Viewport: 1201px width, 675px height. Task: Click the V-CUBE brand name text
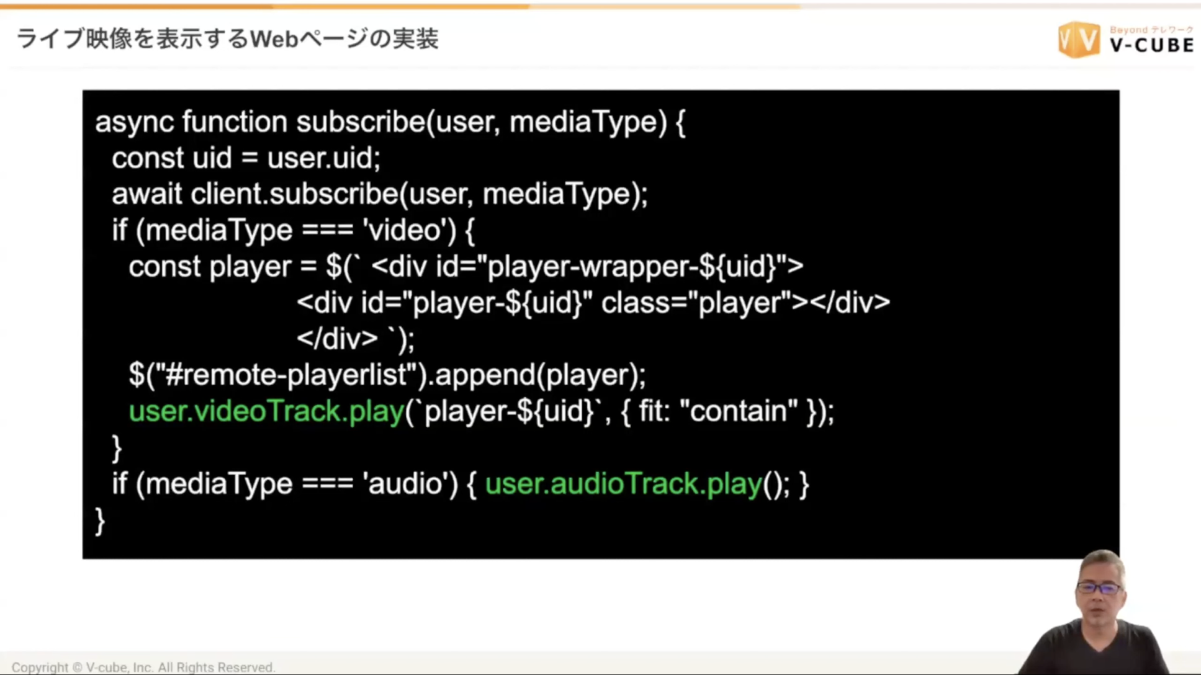tap(1151, 45)
